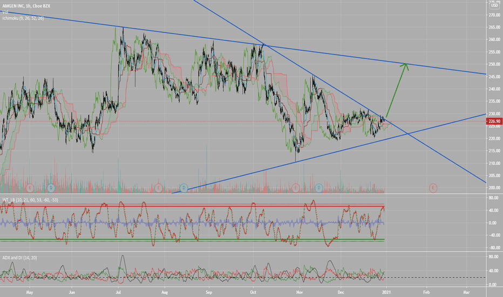The image size is (503, 297).
Task: Click the 40.00 label on WT_LB scale
Action: [x=494, y=210]
